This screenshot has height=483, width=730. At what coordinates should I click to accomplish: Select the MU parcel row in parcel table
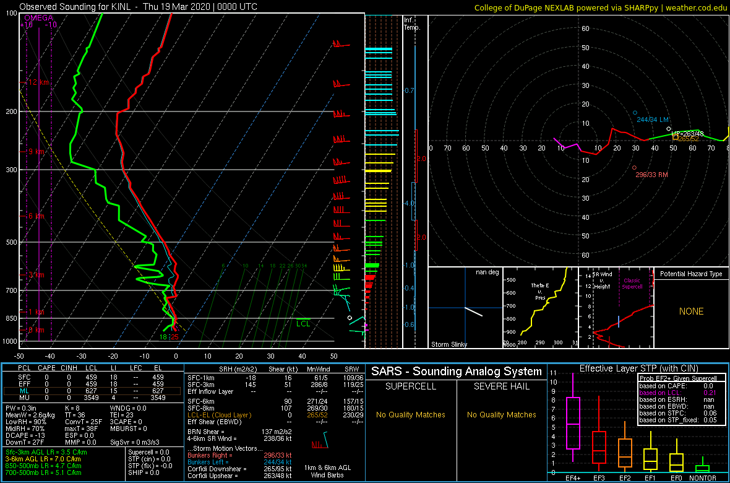93,399
